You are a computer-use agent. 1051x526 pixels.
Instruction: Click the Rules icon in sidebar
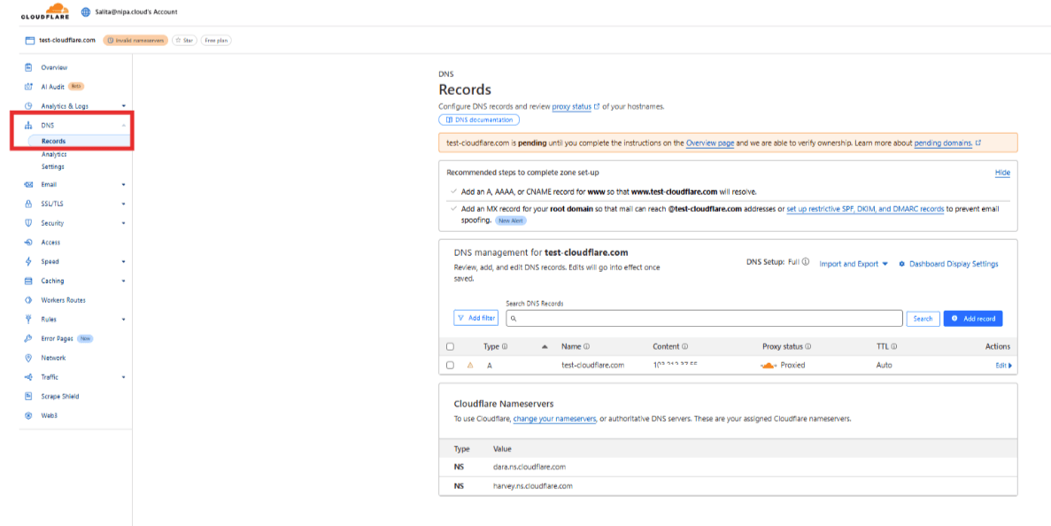pyautogui.click(x=28, y=319)
